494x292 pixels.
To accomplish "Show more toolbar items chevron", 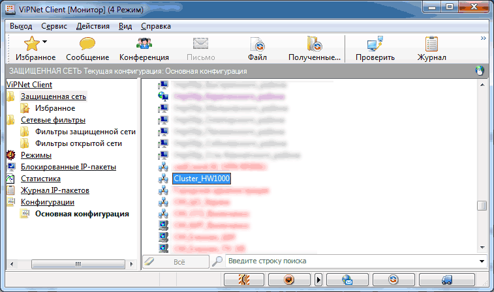I will [x=484, y=38].
